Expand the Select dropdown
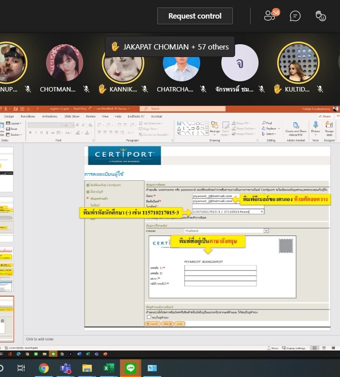Screen dimensions: 340x377 click(269, 134)
